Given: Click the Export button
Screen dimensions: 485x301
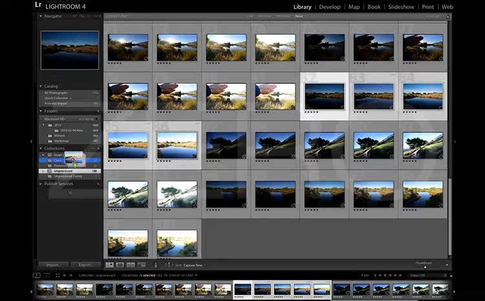Looking at the screenshot, I should (x=85, y=265).
